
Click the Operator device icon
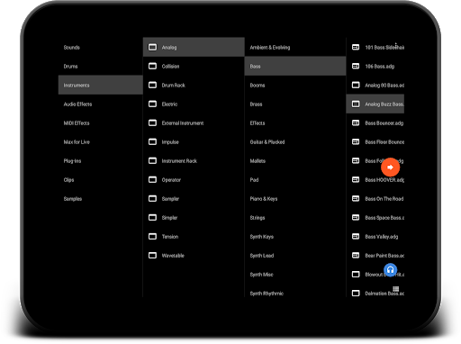tap(152, 179)
